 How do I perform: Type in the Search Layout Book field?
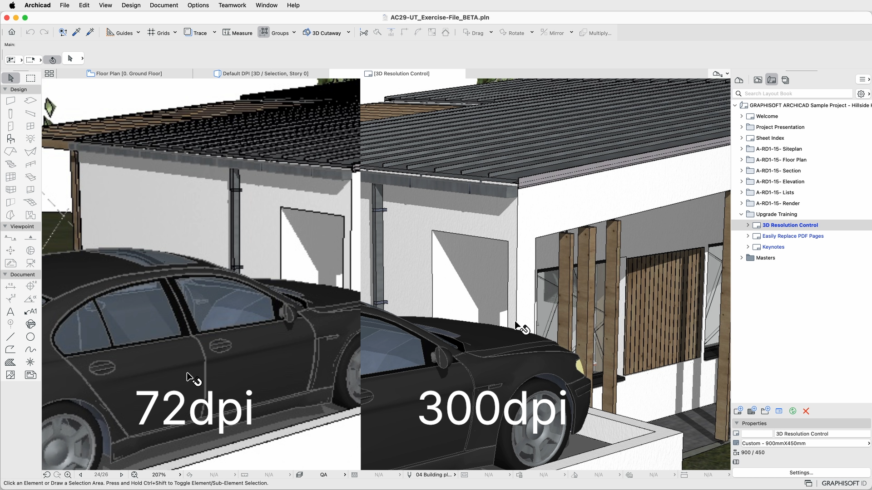tap(795, 93)
